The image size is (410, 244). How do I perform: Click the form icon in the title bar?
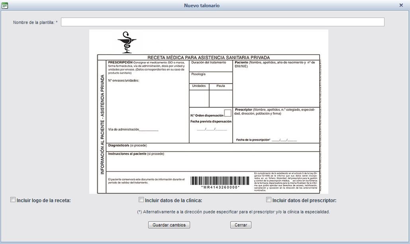pyautogui.click(x=5, y=6)
